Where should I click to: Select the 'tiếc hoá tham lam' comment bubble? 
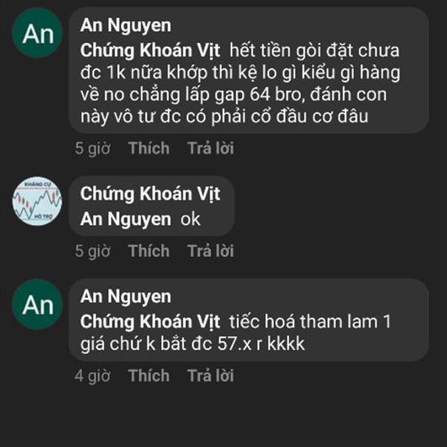249,320
